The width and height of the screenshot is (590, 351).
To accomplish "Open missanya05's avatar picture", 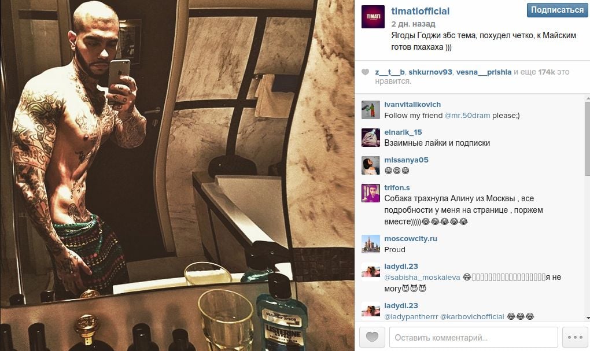I will tap(371, 165).
